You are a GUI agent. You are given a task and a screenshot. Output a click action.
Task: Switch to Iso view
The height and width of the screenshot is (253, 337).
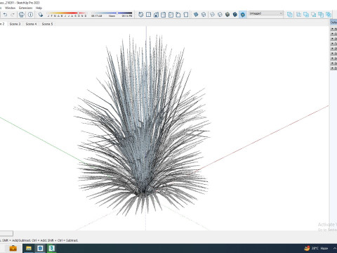(141, 15)
